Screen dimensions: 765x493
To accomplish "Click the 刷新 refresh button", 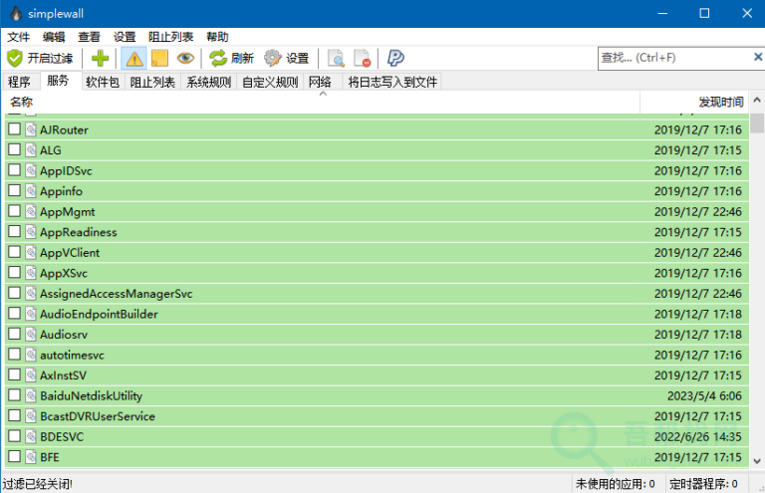I will (231, 58).
